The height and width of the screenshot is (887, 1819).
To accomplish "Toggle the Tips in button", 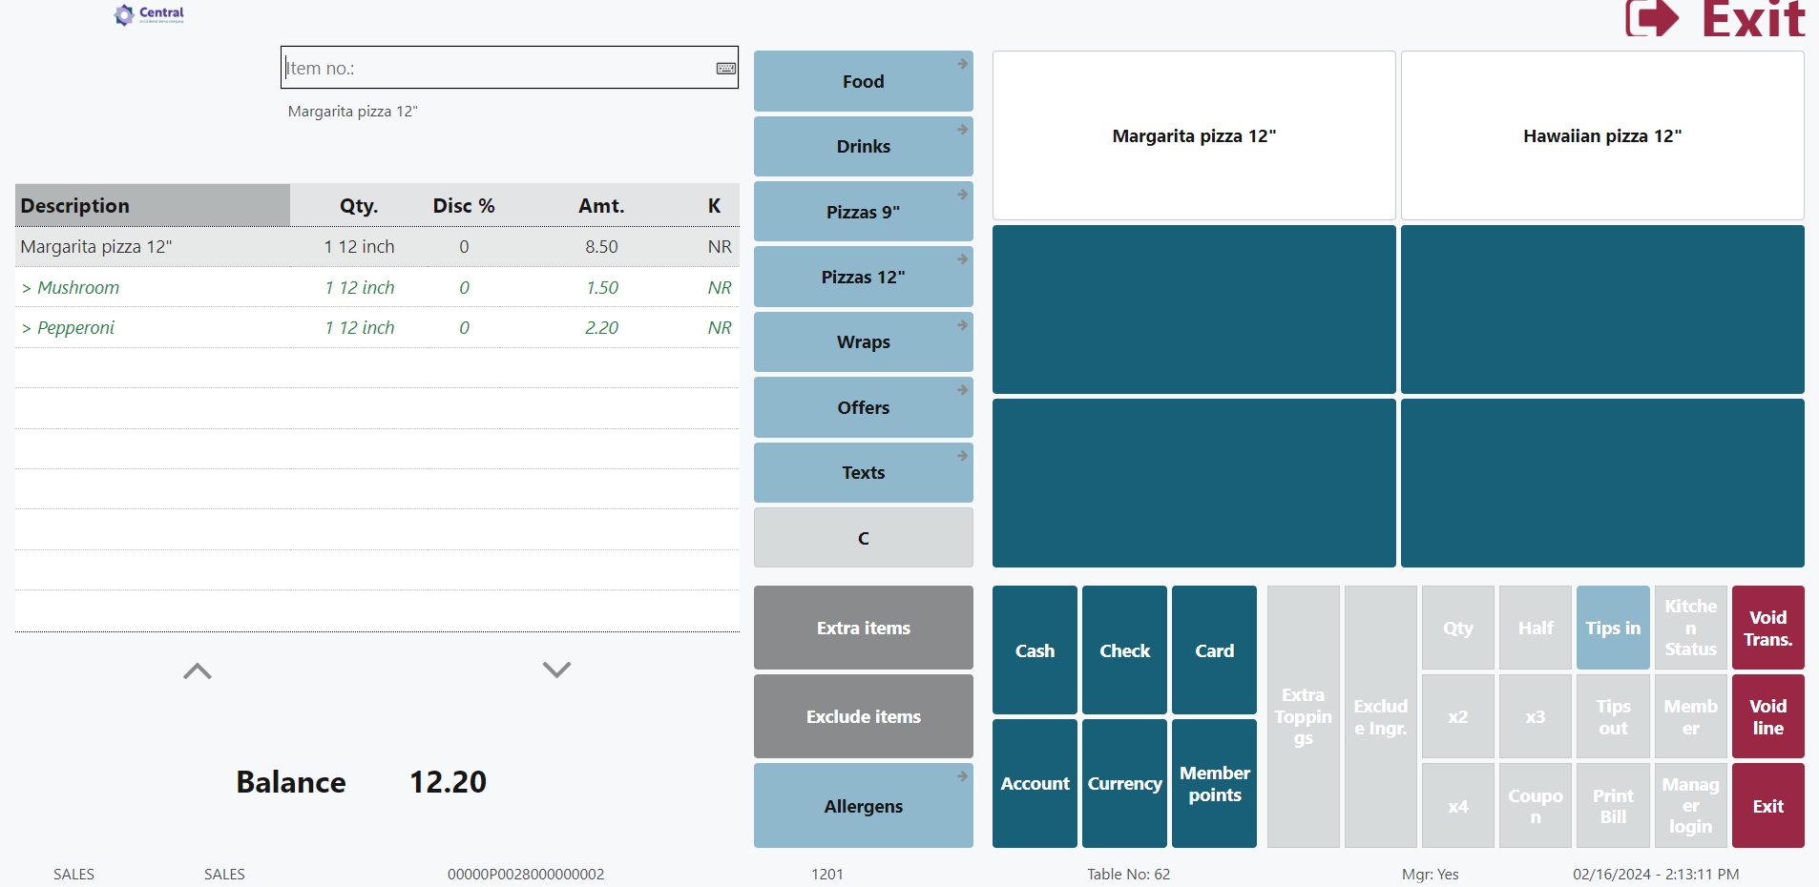I will click(1612, 628).
